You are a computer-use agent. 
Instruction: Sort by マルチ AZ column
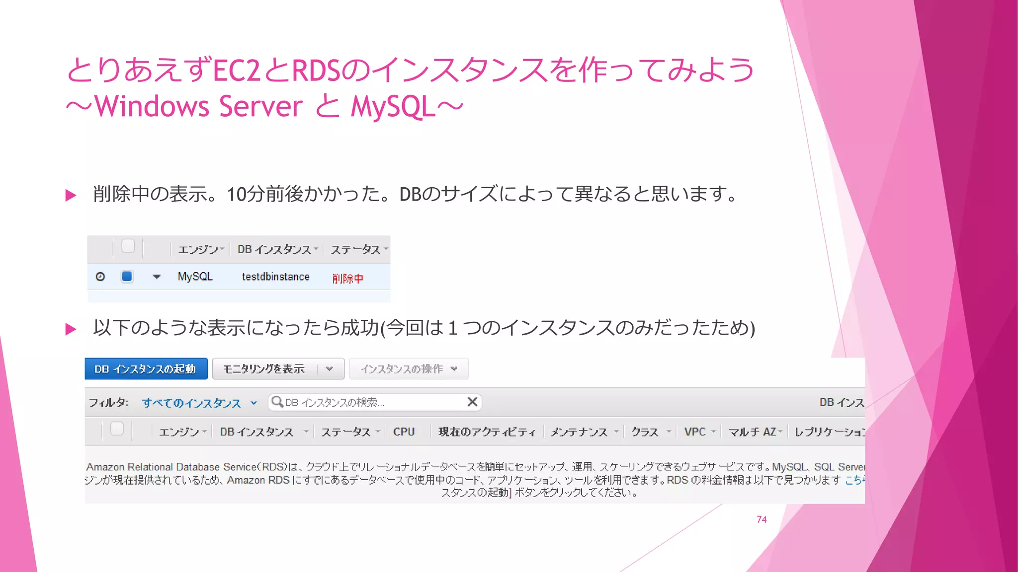756,432
